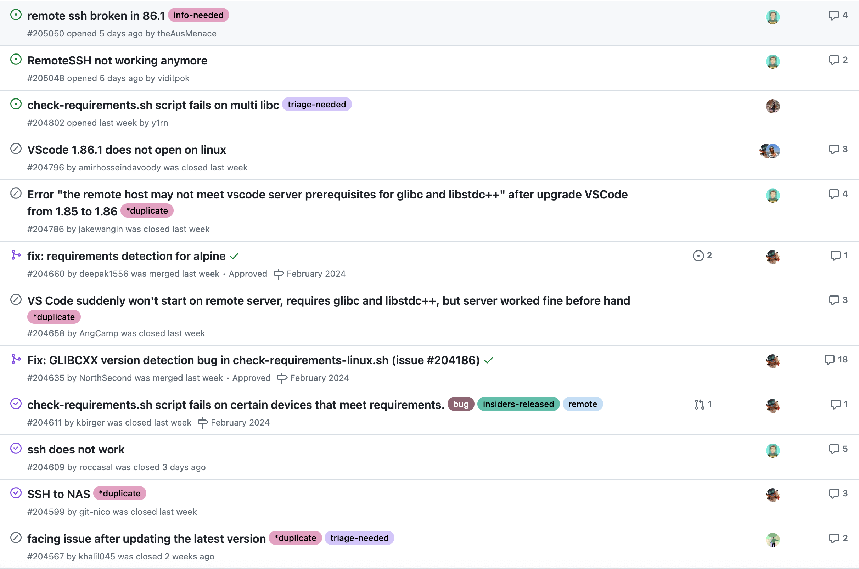Click merged PR icon for alpine fix
Viewport: 859px width, 569px height.
pos(16,255)
